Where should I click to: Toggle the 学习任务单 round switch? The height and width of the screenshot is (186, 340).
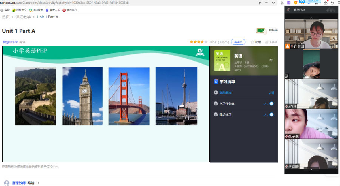(x=271, y=104)
